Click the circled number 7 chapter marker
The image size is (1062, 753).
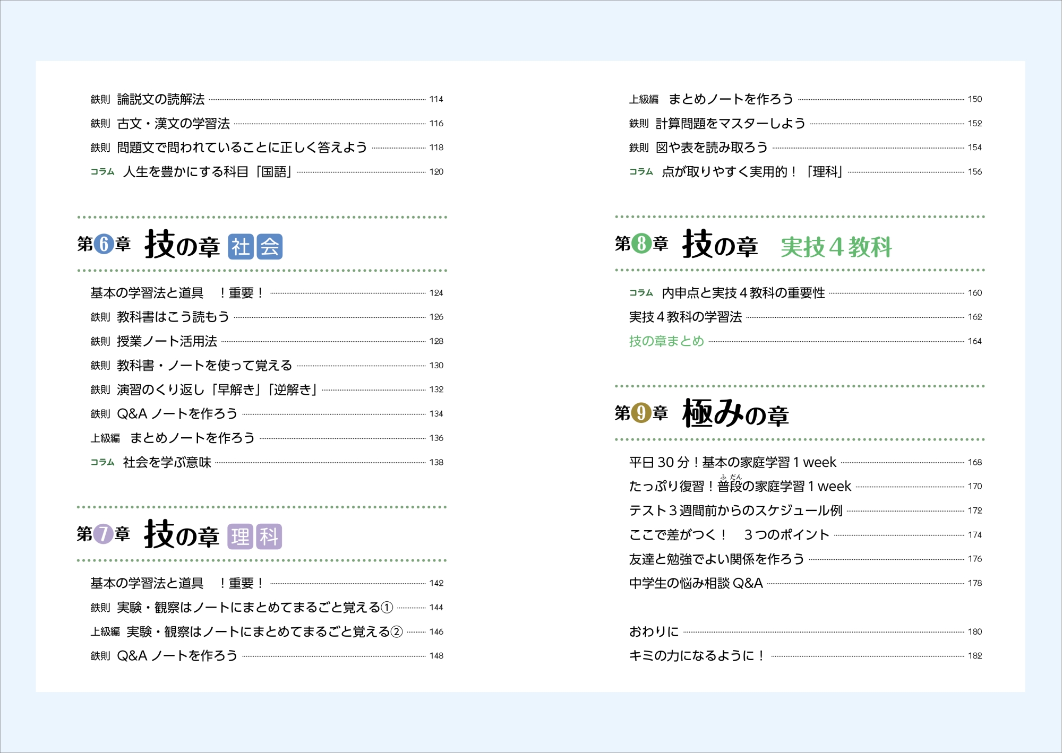104,534
